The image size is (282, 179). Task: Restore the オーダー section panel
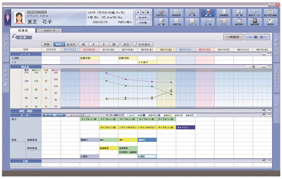pos(264,115)
